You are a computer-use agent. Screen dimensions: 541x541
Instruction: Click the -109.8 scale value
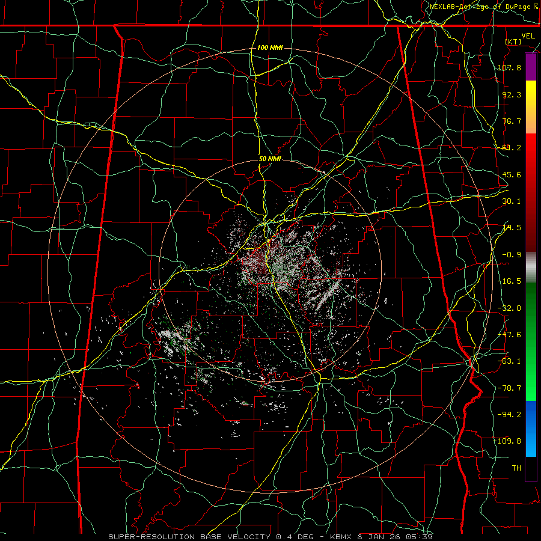pyautogui.click(x=507, y=441)
